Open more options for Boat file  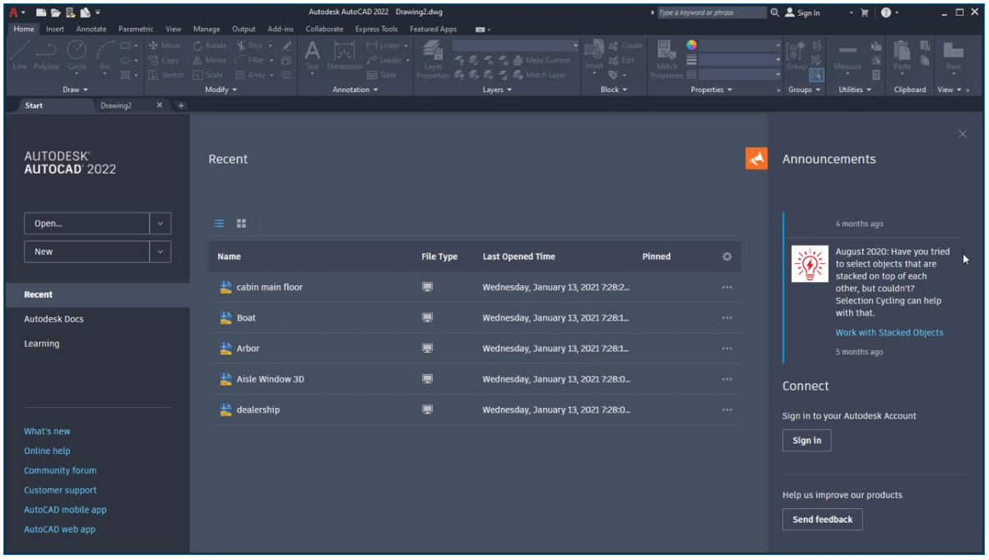(727, 318)
